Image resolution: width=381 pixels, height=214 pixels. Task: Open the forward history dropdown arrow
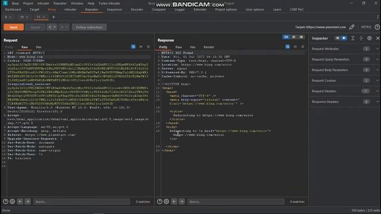pos(67,27)
